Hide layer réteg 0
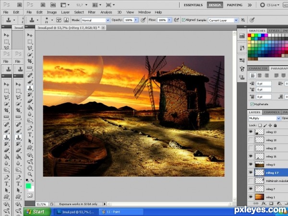Image resolution: width=288 pixels, height=216 pixels. (x=251, y=164)
